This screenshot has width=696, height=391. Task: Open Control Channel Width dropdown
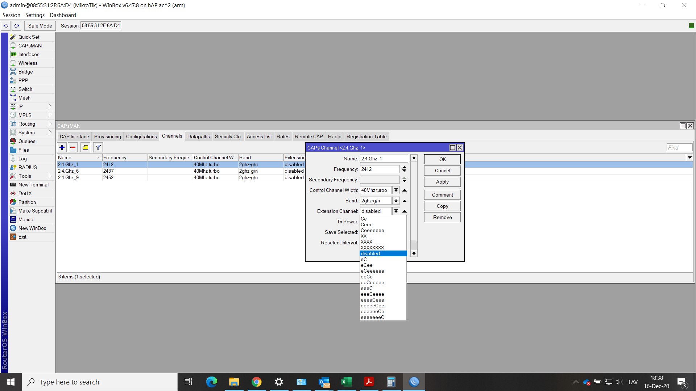pyautogui.click(x=396, y=190)
